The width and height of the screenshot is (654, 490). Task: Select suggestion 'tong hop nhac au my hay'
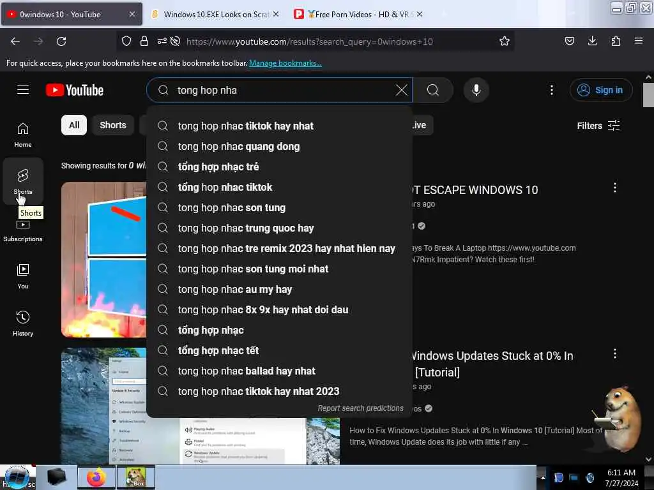(280, 289)
